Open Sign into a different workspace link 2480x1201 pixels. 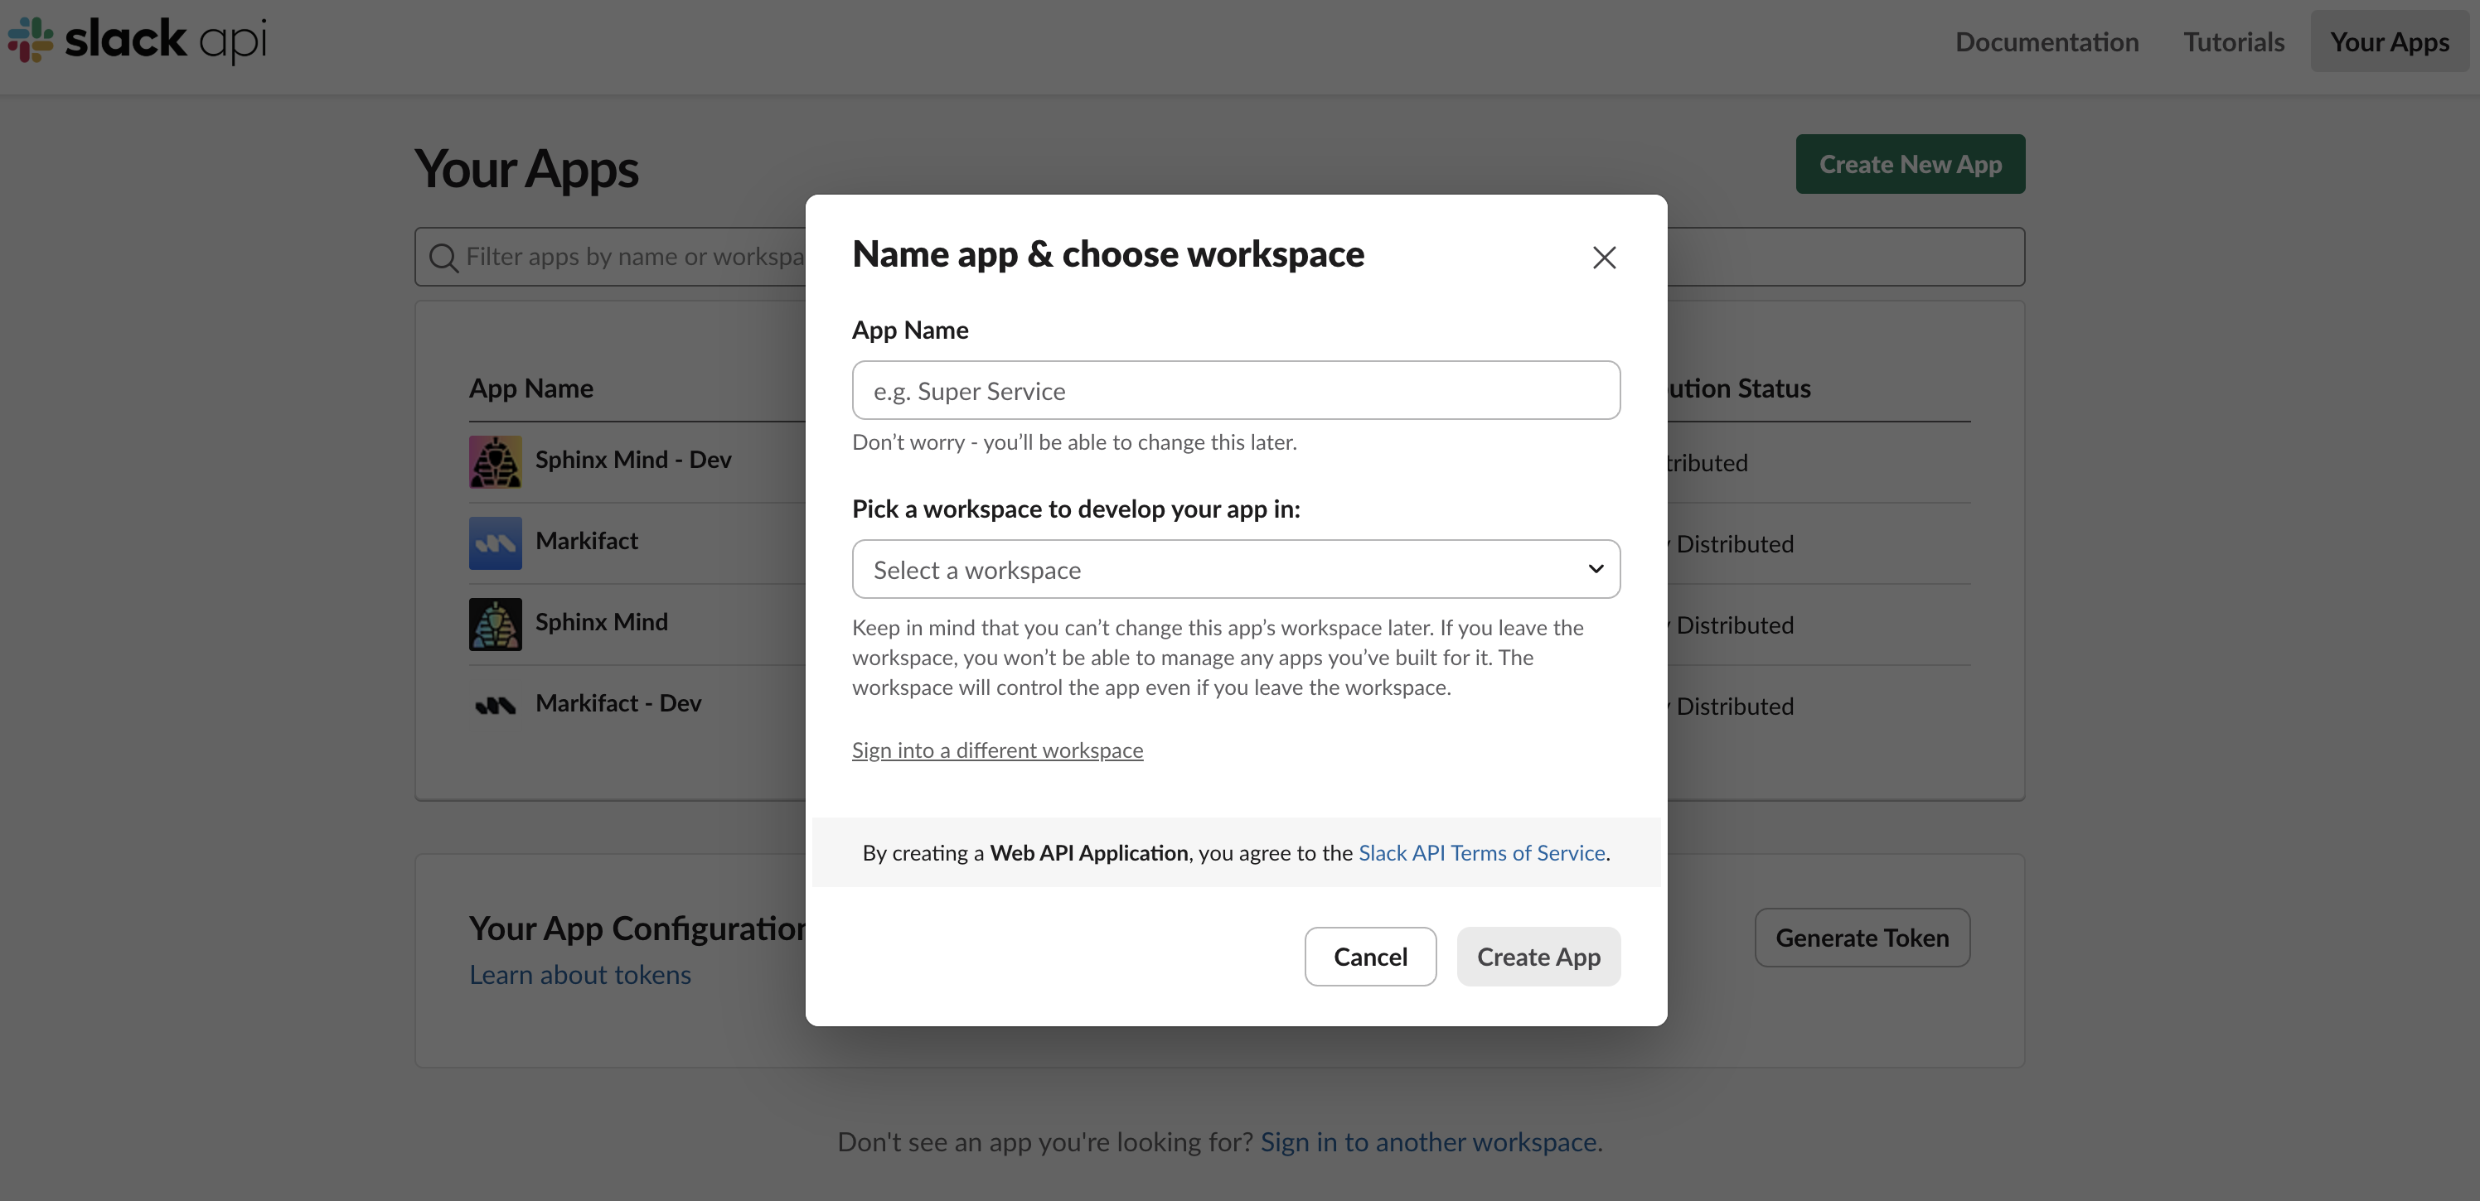tap(997, 750)
